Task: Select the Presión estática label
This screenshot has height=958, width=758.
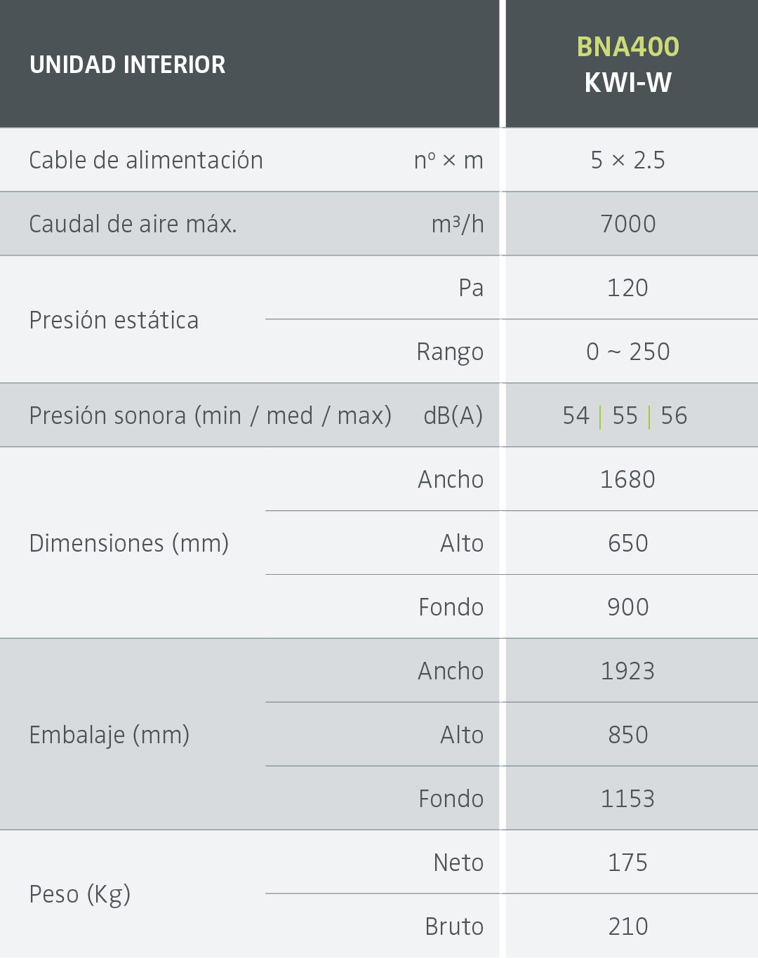Action: point(114,320)
